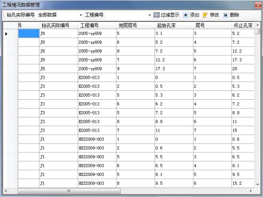Image resolution: width=263 pixels, height=197 pixels.
Task: Click the 层号 column header
Action: pos(212,25)
